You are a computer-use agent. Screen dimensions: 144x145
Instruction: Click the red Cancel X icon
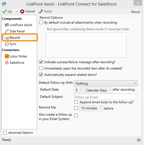pos(22,12)
